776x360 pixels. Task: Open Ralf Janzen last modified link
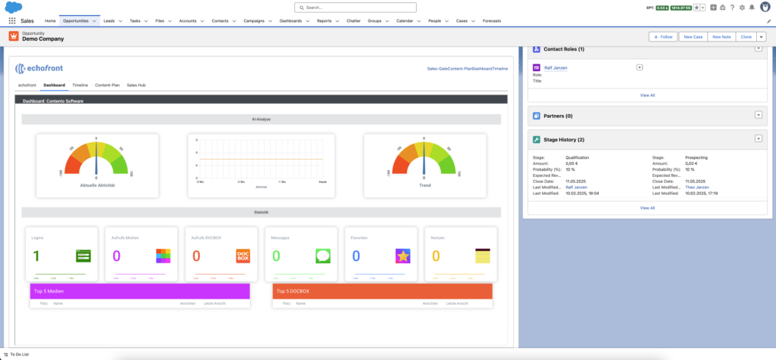click(x=577, y=187)
